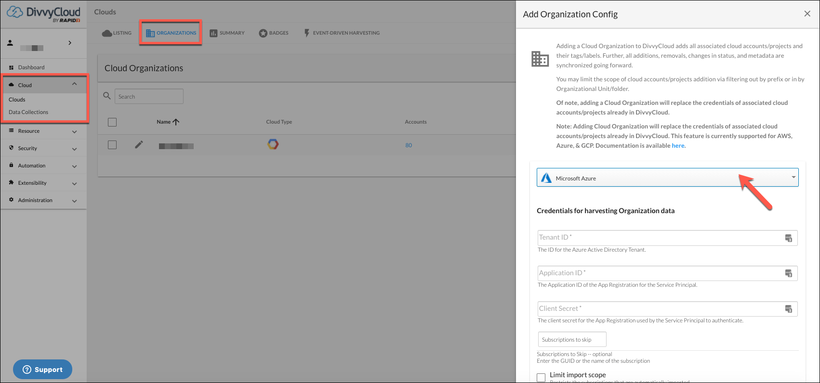This screenshot has width=820, height=383.
Task: Click the DivvyCloud logo
Action: [43, 13]
